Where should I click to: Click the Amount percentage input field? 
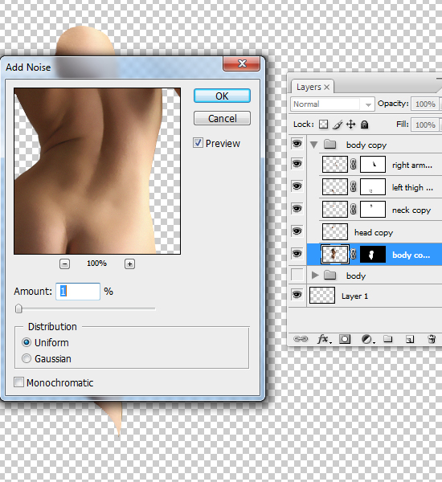[78, 292]
